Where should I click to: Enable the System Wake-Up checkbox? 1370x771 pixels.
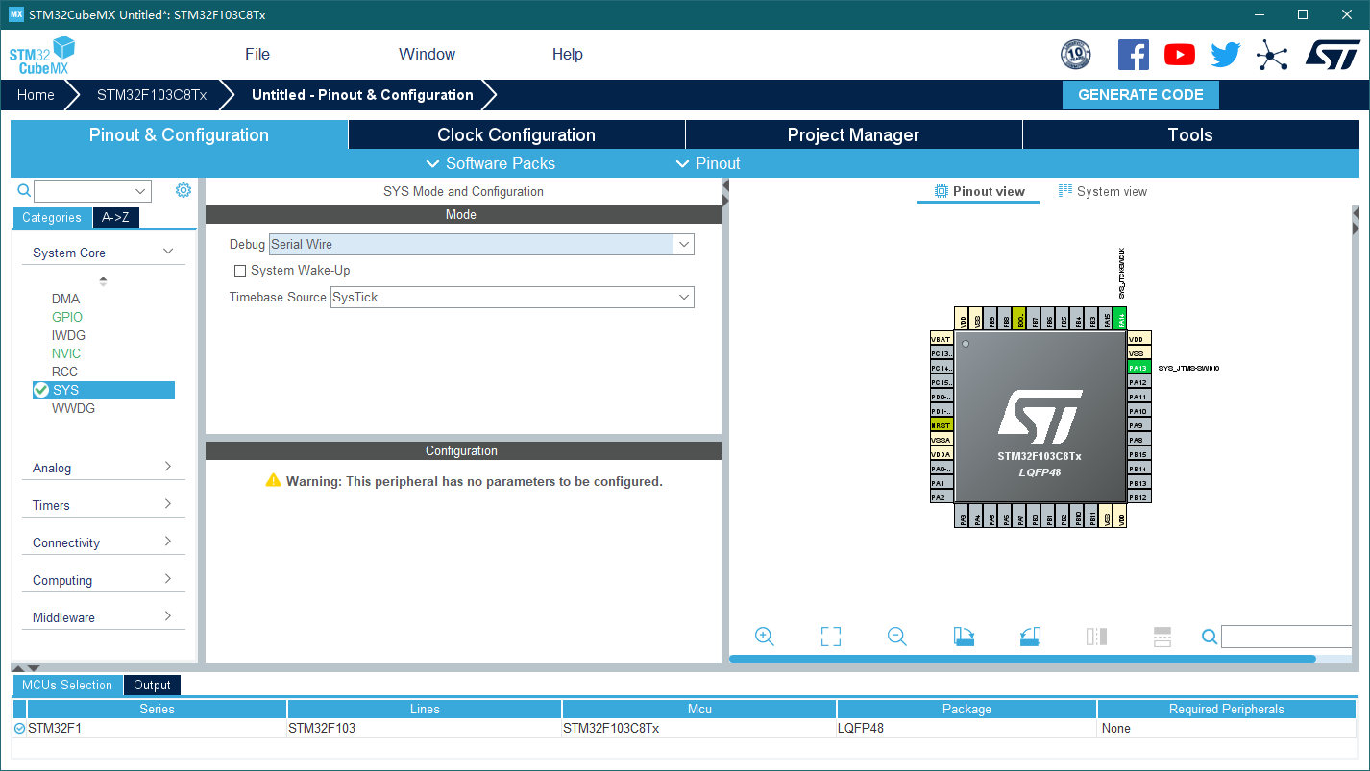tap(240, 270)
